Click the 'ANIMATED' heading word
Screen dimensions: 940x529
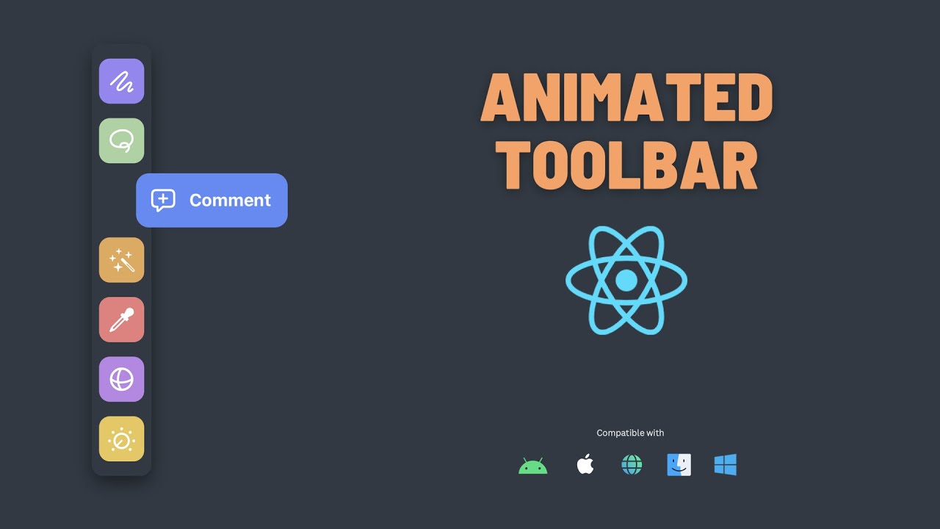[626, 98]
